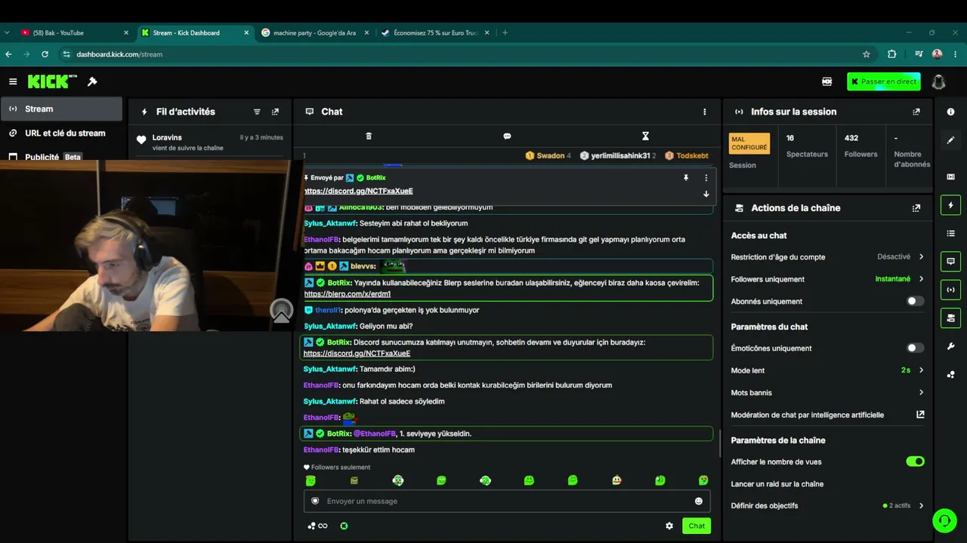Click Lancer un raid sur la chaîne
Viewport: 967px width, 543px height.
[x=777, y=483]
